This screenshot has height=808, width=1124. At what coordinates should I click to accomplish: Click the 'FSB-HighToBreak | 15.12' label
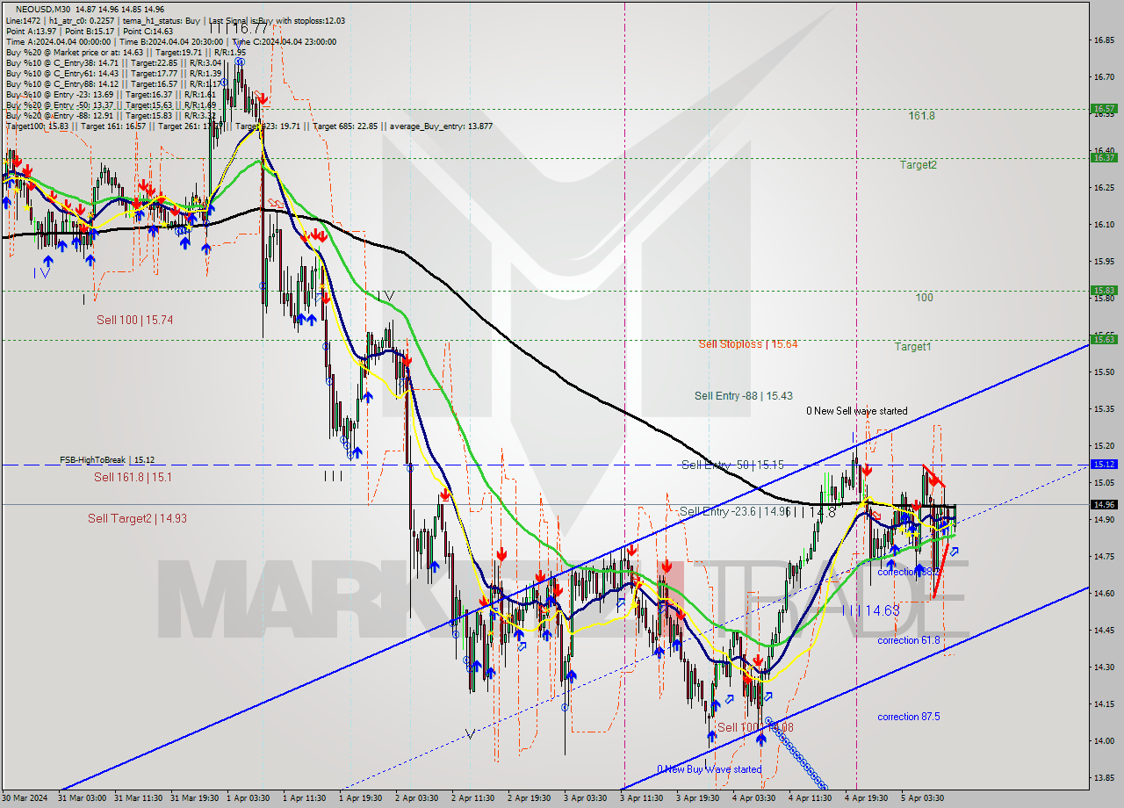coord(107,459)
